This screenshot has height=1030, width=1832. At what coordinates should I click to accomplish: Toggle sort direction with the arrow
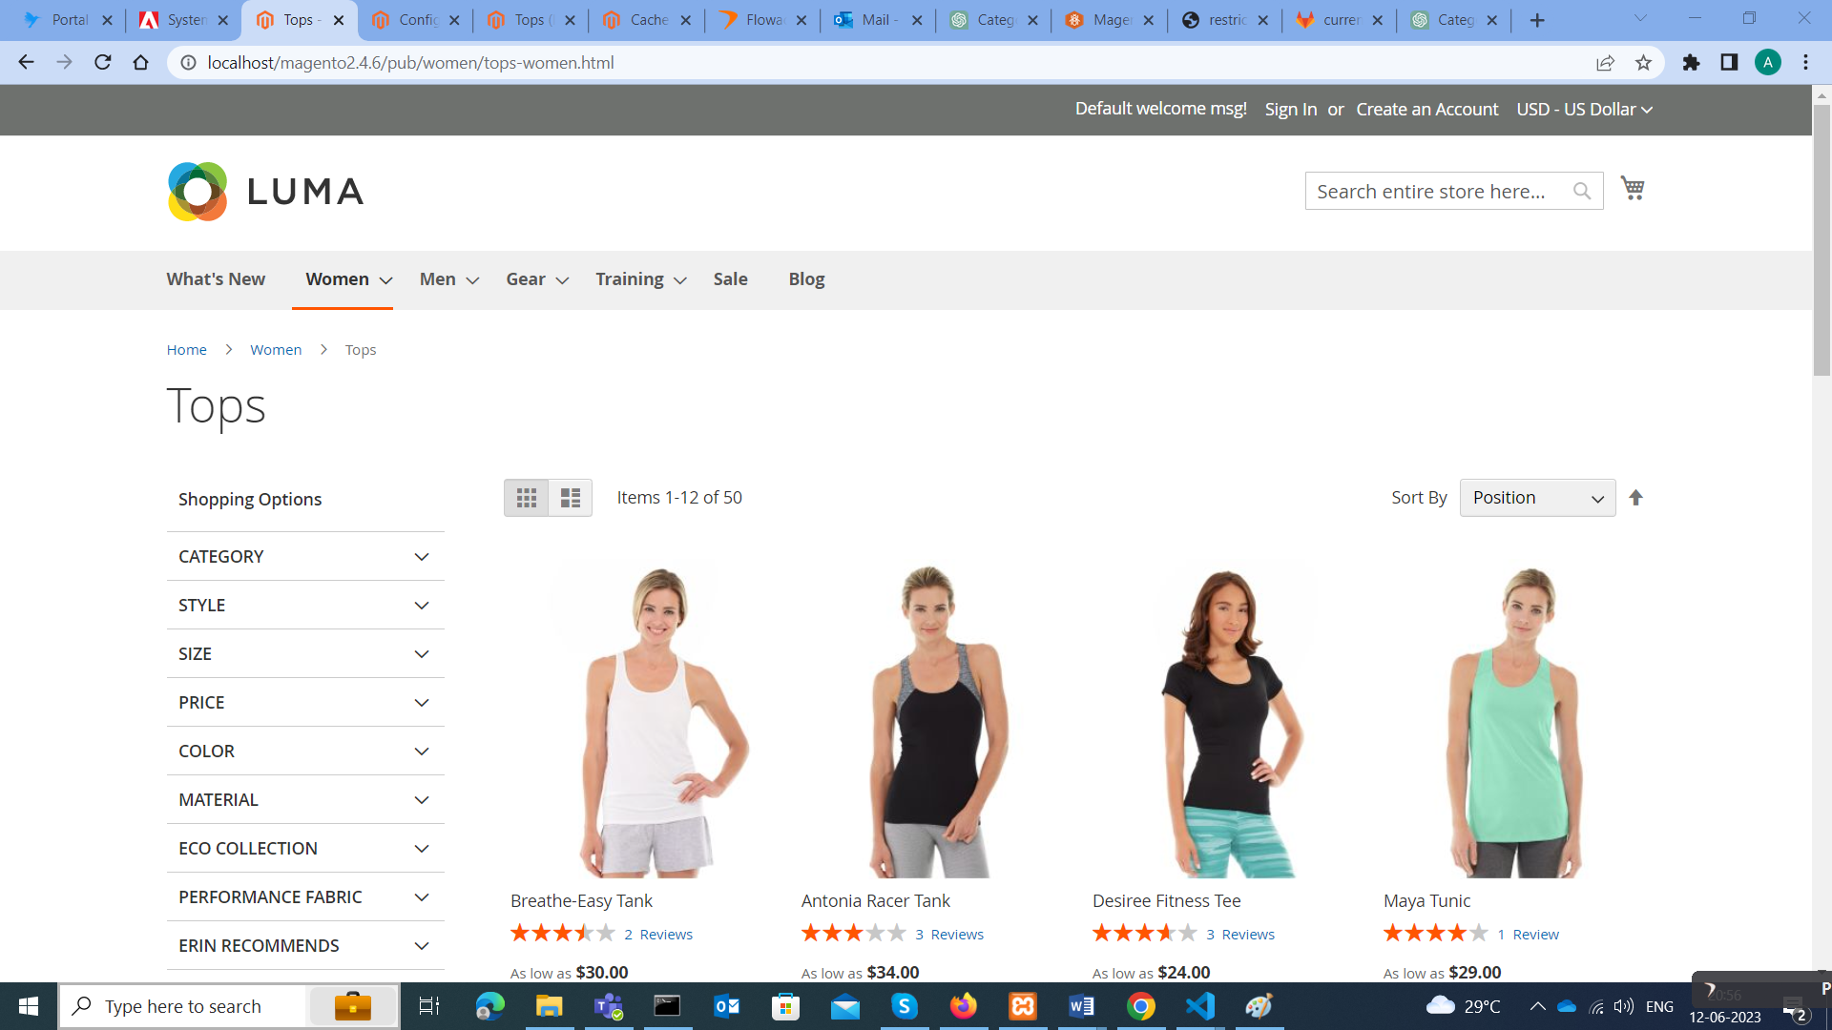1636,497
